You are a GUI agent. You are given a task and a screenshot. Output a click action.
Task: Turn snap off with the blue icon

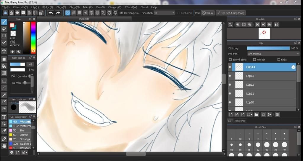(x=68, y=13)
